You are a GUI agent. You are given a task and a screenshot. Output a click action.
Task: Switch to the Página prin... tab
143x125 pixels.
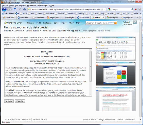(54, 17)
